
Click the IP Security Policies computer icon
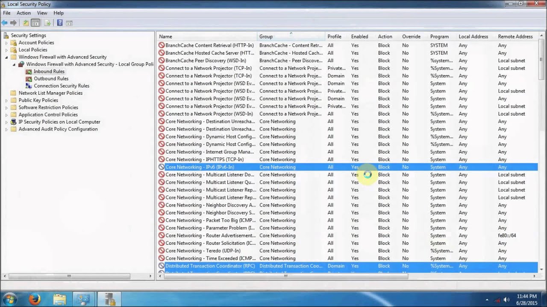tap(14, 122)
